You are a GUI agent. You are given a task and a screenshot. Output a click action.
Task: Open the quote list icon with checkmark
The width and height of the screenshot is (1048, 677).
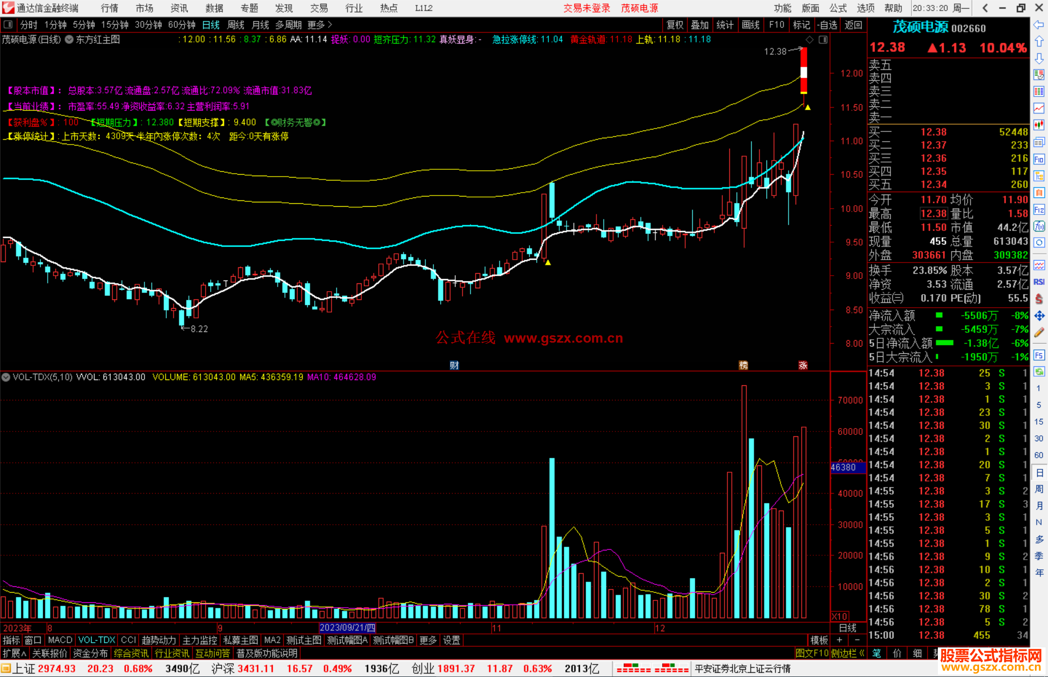1039,75
